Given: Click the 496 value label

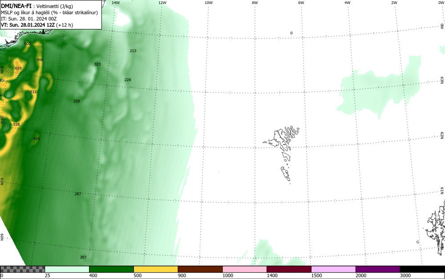Looking at the screenshot, I should pyautogui.click(x=40, y=60).
